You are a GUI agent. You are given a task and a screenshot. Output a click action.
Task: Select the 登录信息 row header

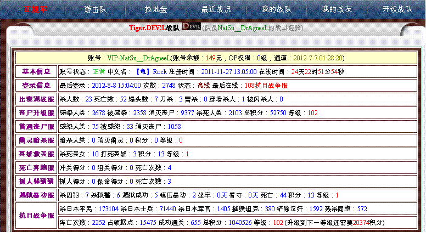pyautogui.click(x=36, y=85)
